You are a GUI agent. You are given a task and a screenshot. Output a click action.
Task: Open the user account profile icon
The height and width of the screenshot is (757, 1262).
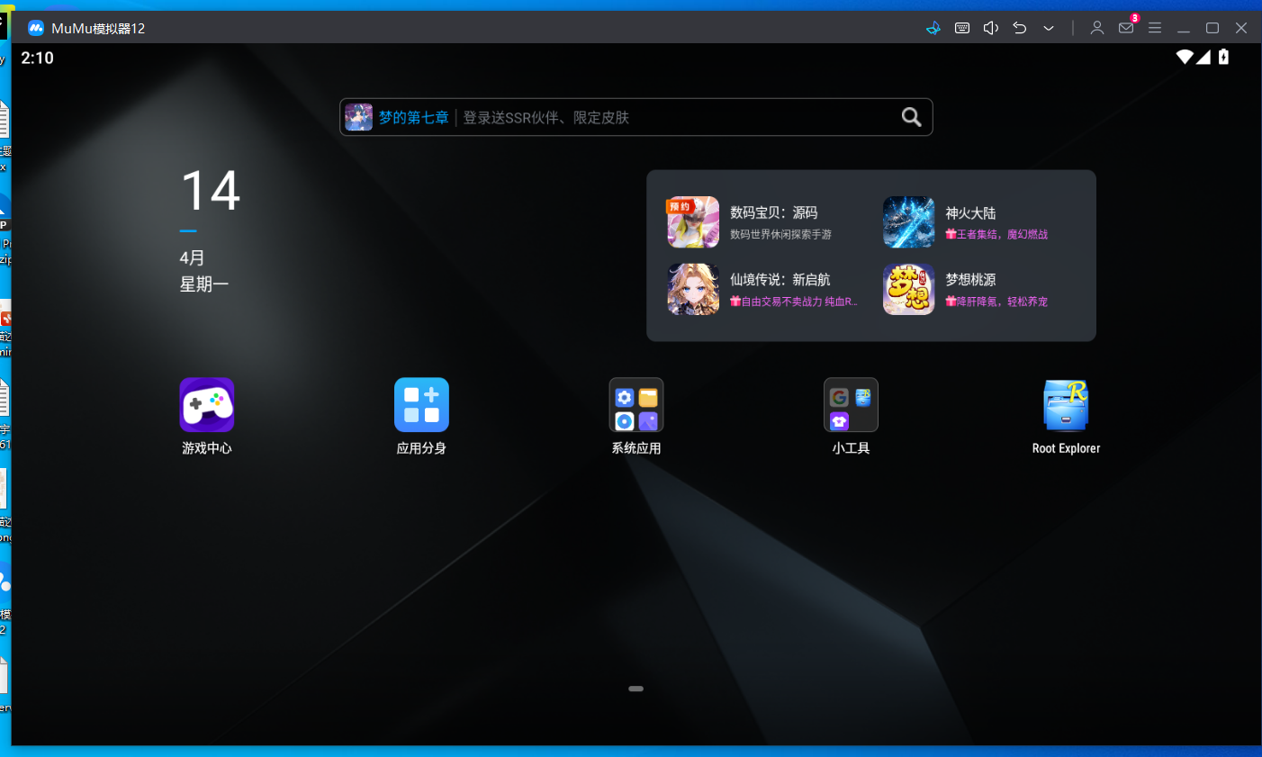coord(1096,28)
